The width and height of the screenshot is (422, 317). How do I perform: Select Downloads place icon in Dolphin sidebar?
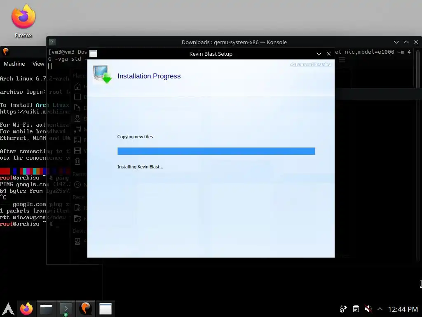(77, 118)
